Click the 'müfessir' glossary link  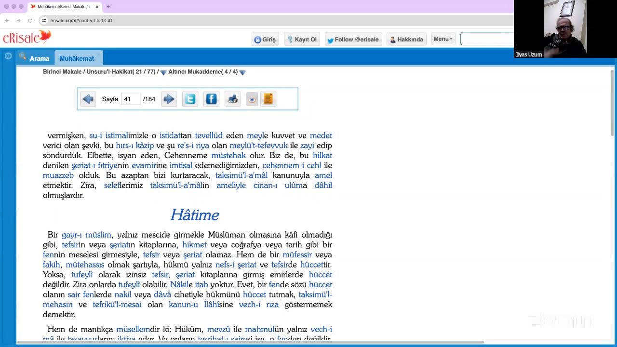click(297, 254)
